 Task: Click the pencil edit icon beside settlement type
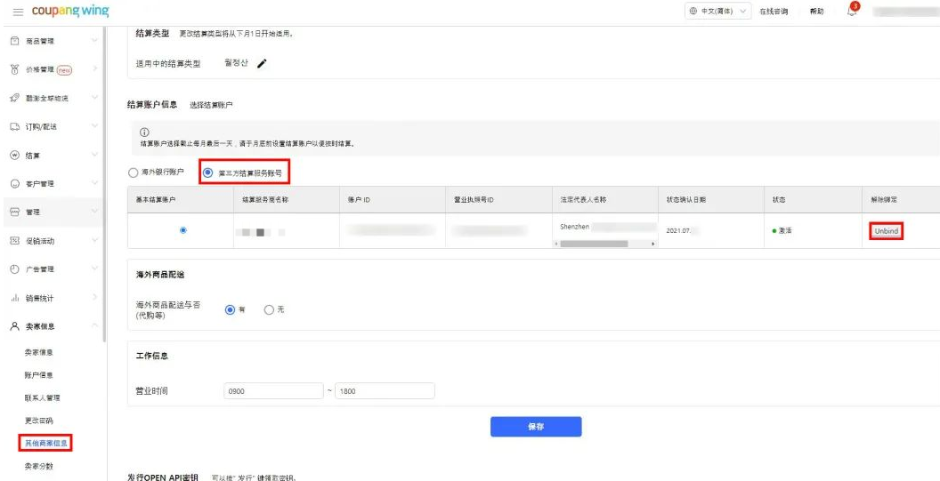coord(263,64)
